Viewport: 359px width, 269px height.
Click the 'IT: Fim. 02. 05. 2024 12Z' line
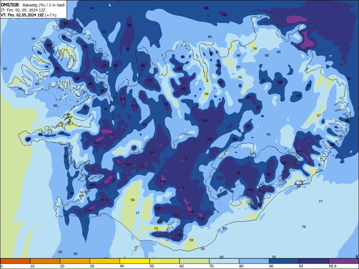[23, 10]
